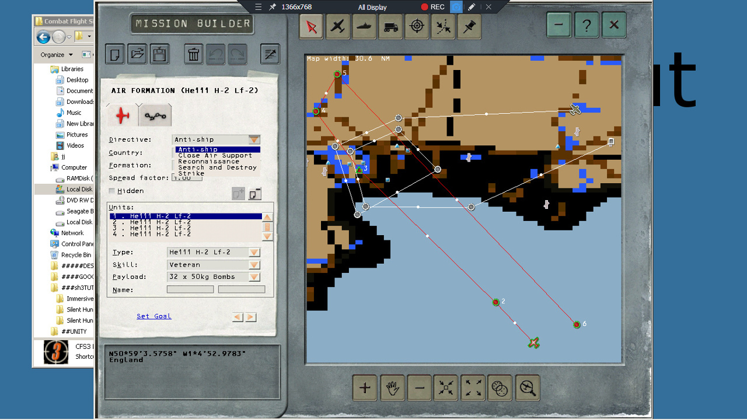
Task: Click the recorder pencil draw button
Action: click(472, 7)
